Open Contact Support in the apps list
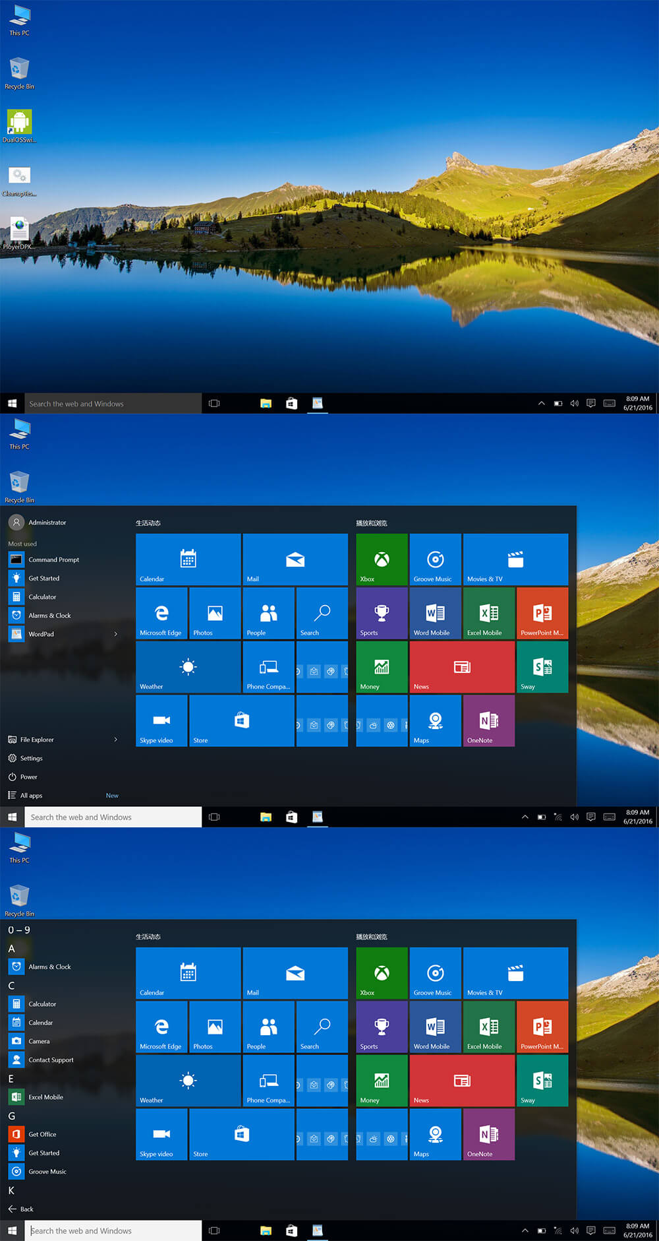The width and height of the screenshot is (659, 1241). (64, 1060)
